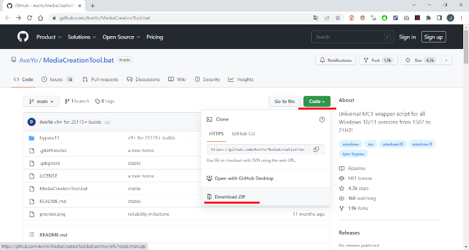This screenshot has width=469, height=250.
Task: Select the clone URL text field
Action: 258,149
